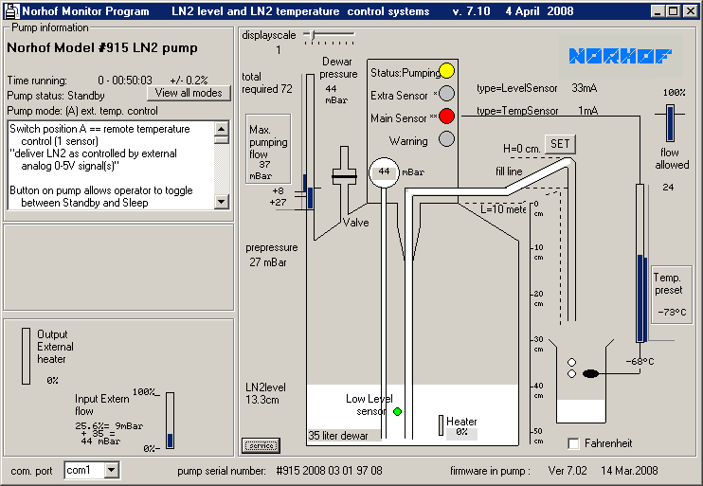The height and width of the screenshot is (486, 703).
Task: Click the Output External heater bar
Action: tap(26, 356)
